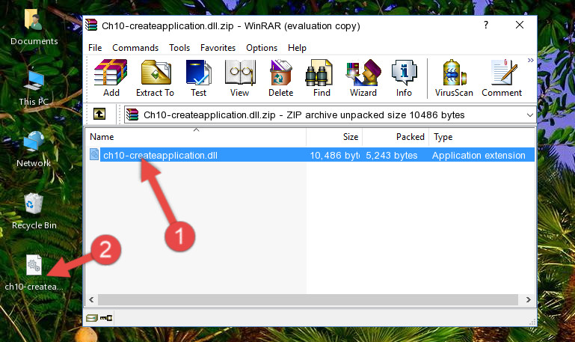Click the Add toolbar icon
The image size is (575, 342).
(x=111, y=78)
